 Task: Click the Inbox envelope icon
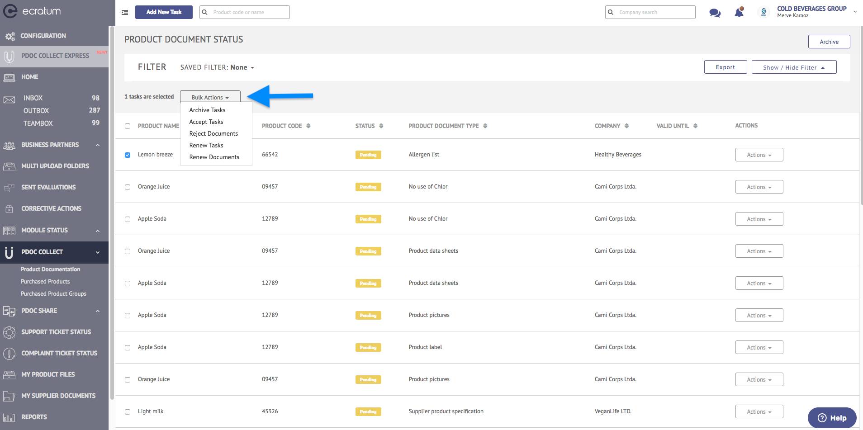coord(9,99)
